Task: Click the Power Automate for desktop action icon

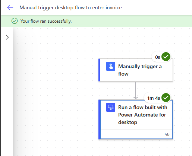Action: click(x=111, y=107)
